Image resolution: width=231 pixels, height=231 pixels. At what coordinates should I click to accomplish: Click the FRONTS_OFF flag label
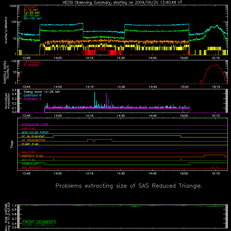pyautogui.click(x=30, y=164)
